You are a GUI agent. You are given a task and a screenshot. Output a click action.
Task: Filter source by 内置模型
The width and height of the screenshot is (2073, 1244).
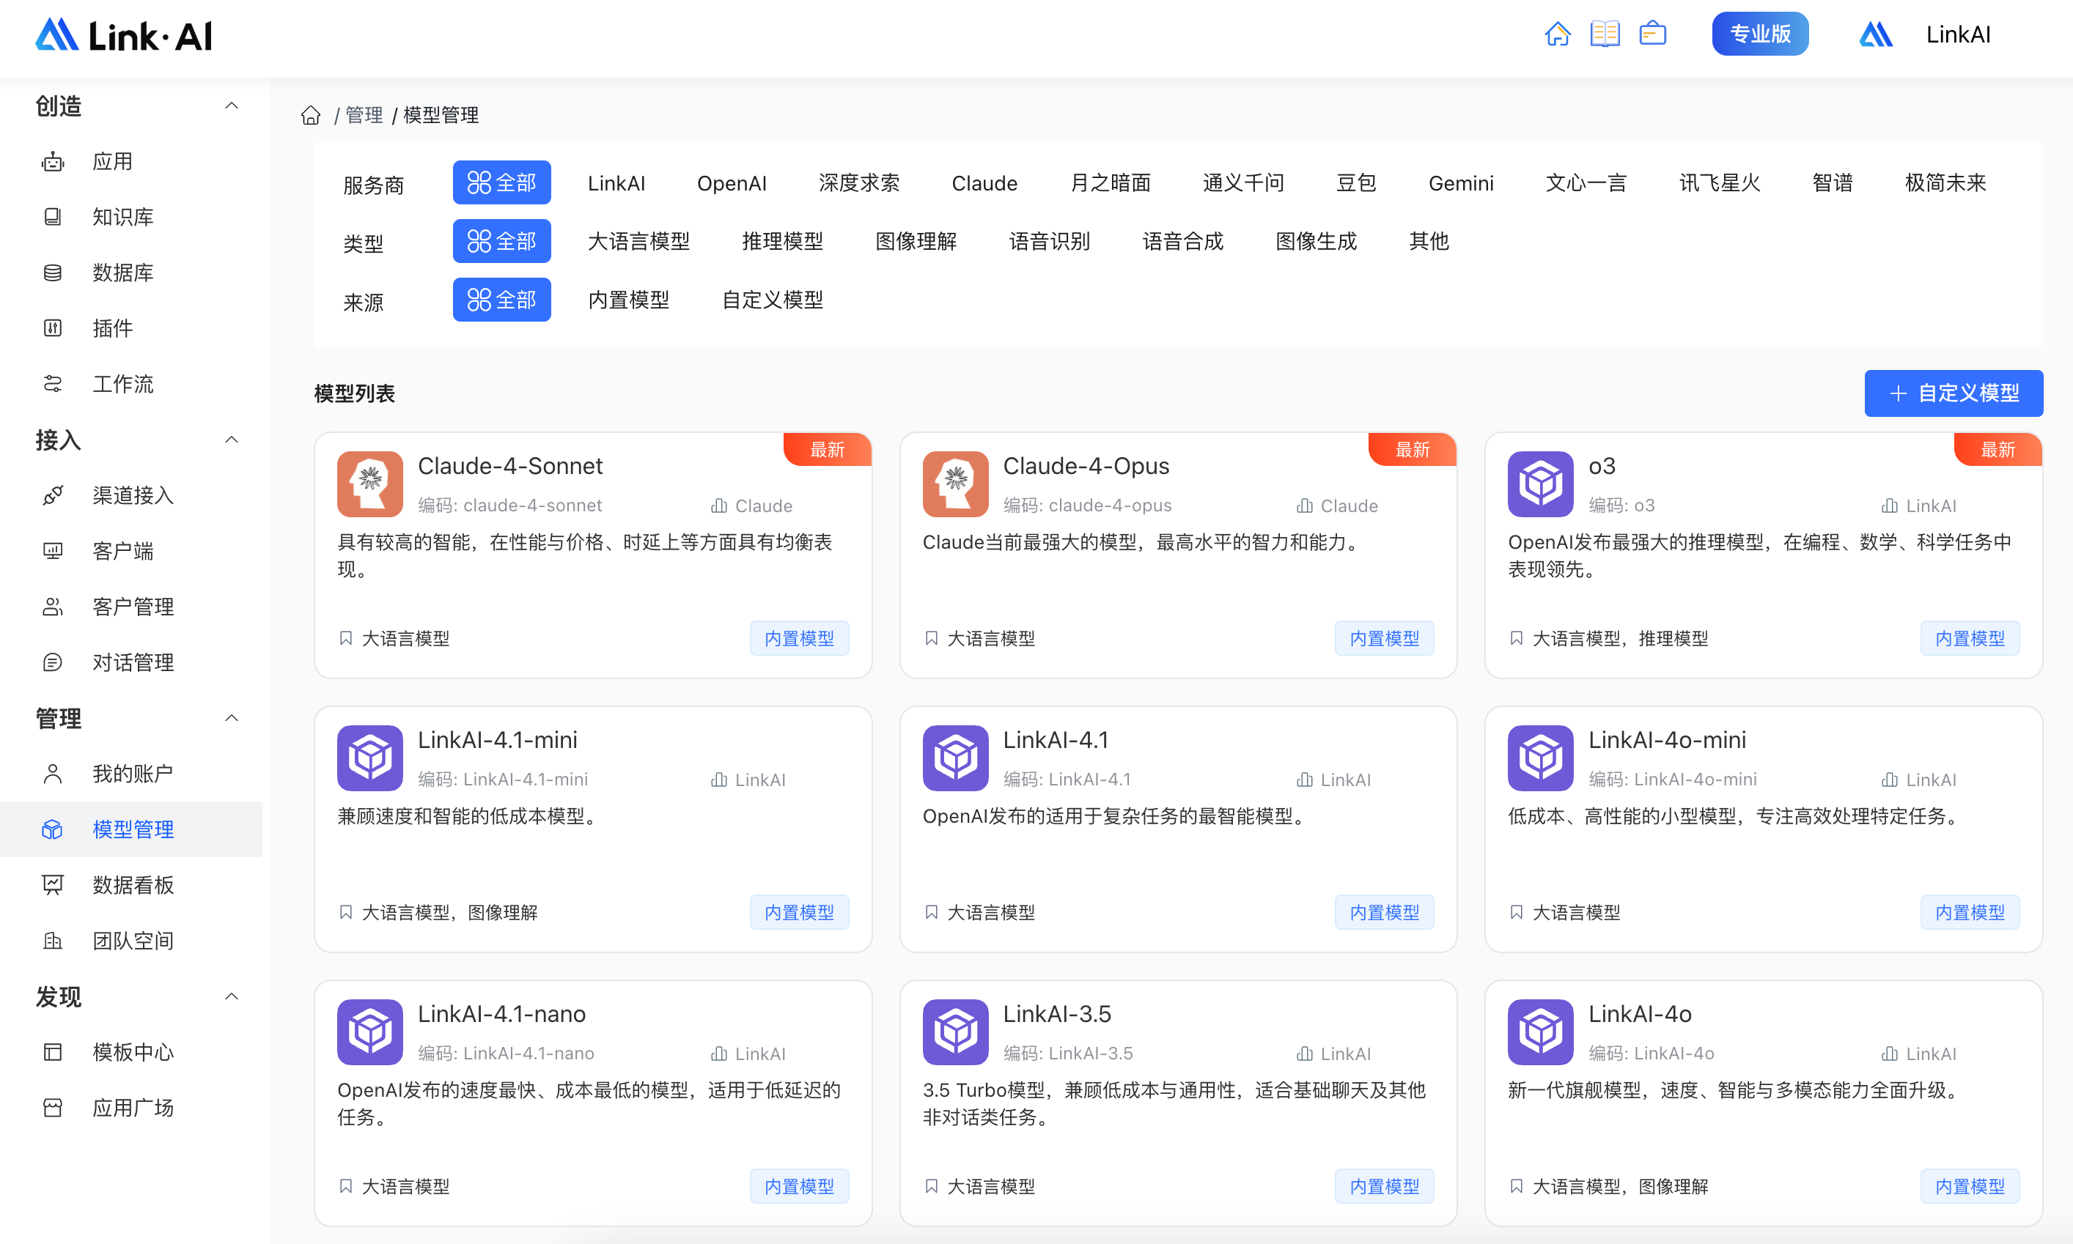(x=629, y=300)
